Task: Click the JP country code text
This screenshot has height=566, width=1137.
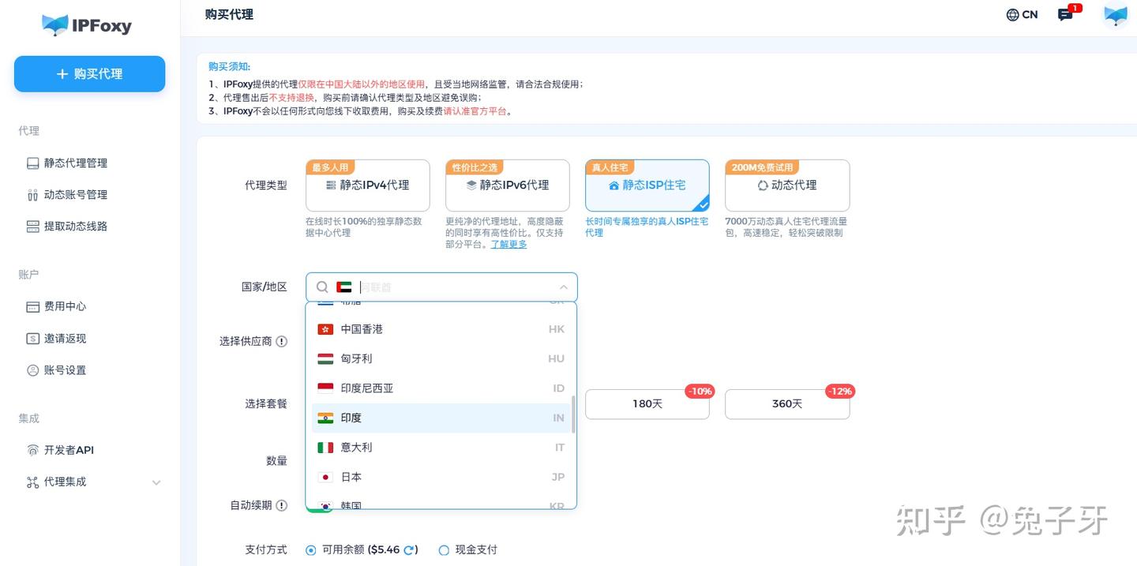Action: [558, 478]
